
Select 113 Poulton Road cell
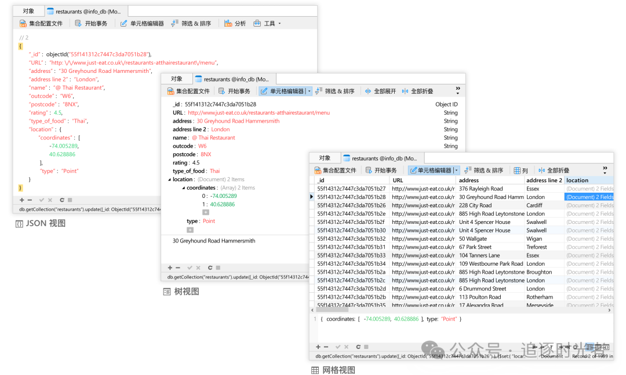491,297
